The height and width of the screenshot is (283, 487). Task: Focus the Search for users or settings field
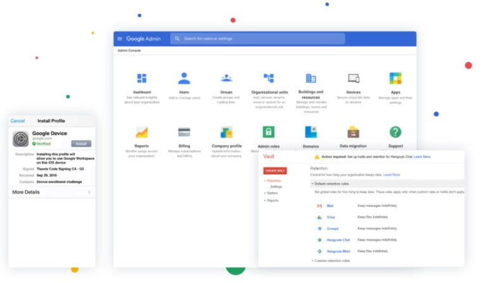pyautogui.click(x=258, y=39)
